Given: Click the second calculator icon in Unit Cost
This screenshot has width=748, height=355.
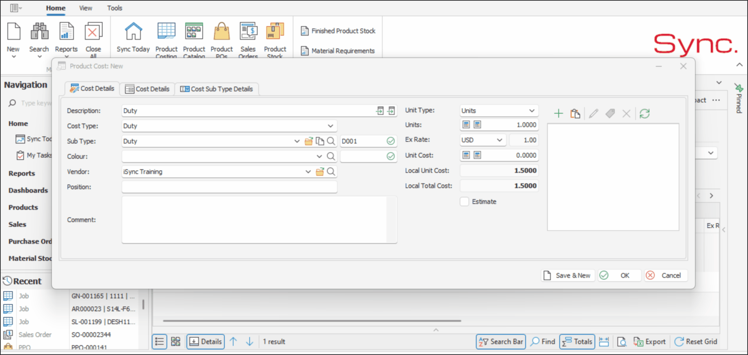Looking at the screenshot, I should [x=478, y=155].
